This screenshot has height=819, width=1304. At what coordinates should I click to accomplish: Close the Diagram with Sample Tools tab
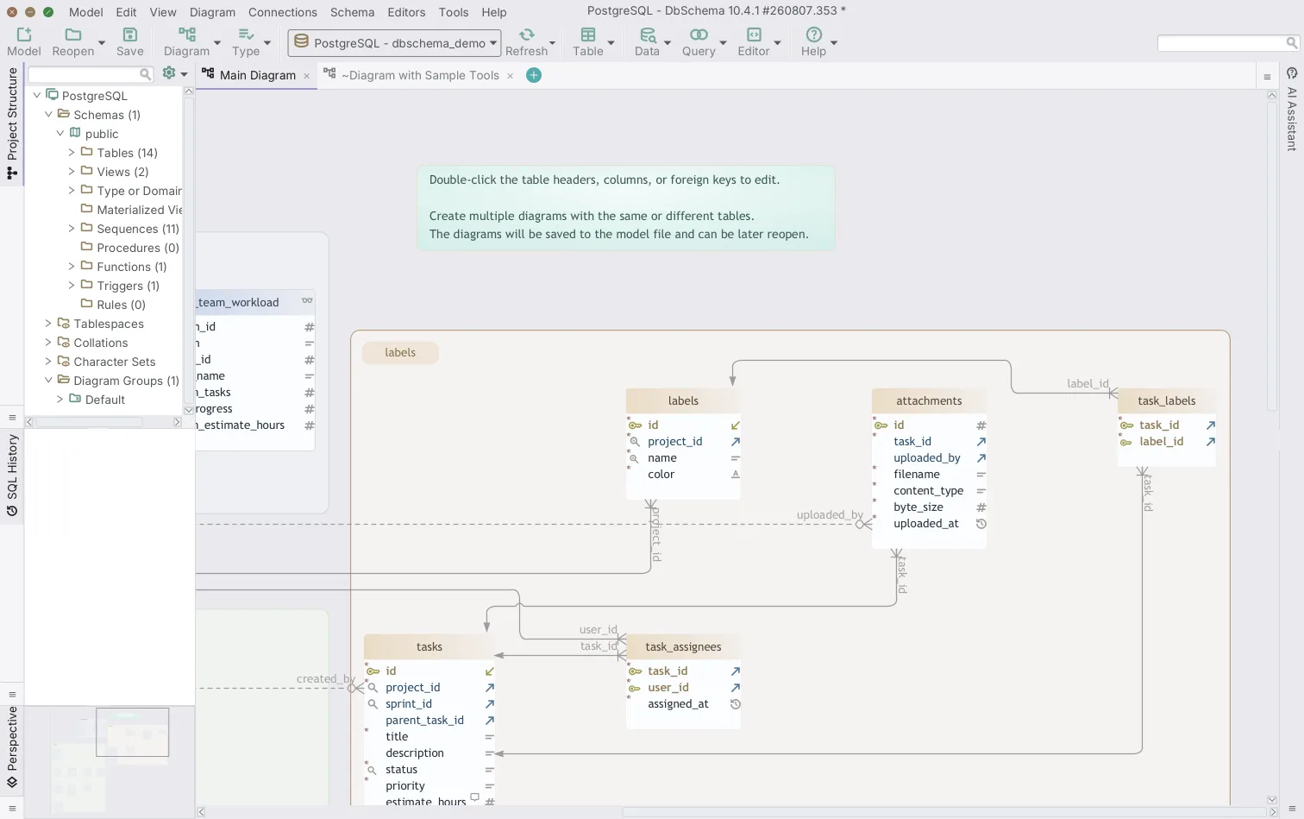pos(510,76)
